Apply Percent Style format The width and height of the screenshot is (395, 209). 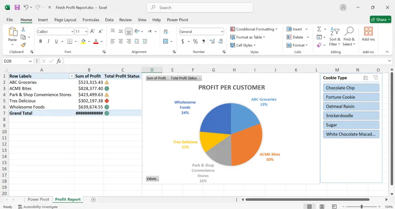pos(195,41)
